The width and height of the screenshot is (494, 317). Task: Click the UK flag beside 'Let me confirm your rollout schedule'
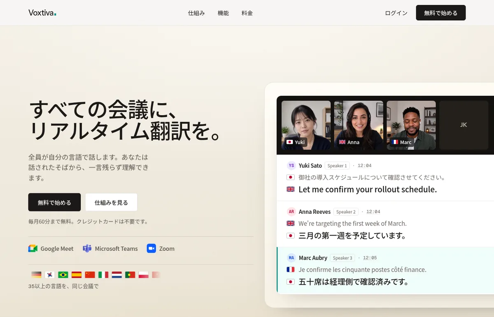tap(291, 190)
